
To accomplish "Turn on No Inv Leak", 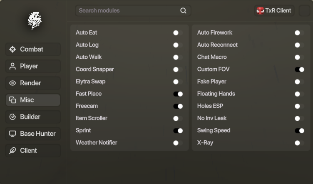I will (300, 118).
